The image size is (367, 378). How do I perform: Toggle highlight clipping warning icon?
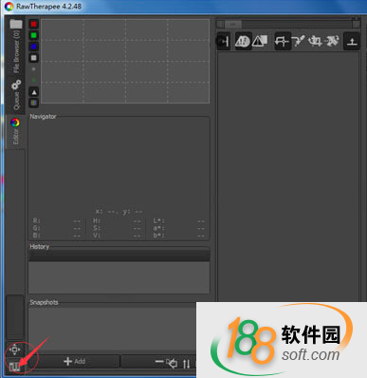coord(260,41)
